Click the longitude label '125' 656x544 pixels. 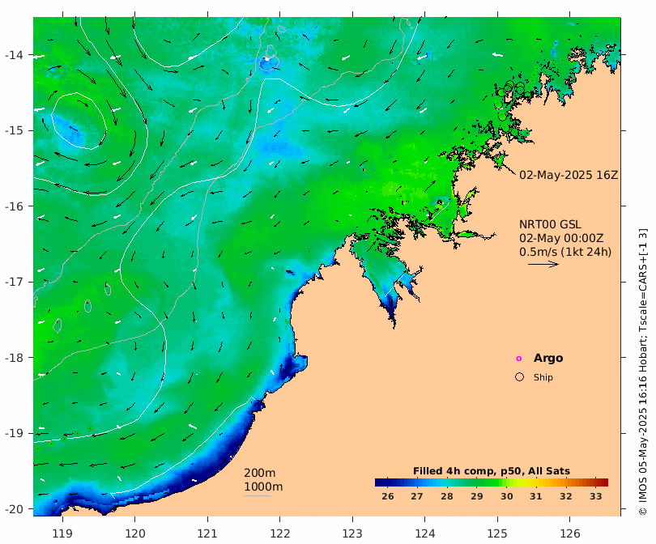click(x=497, y=533)
